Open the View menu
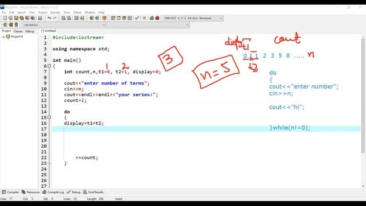This screenshot has height=206, width=366. (32, 13)
